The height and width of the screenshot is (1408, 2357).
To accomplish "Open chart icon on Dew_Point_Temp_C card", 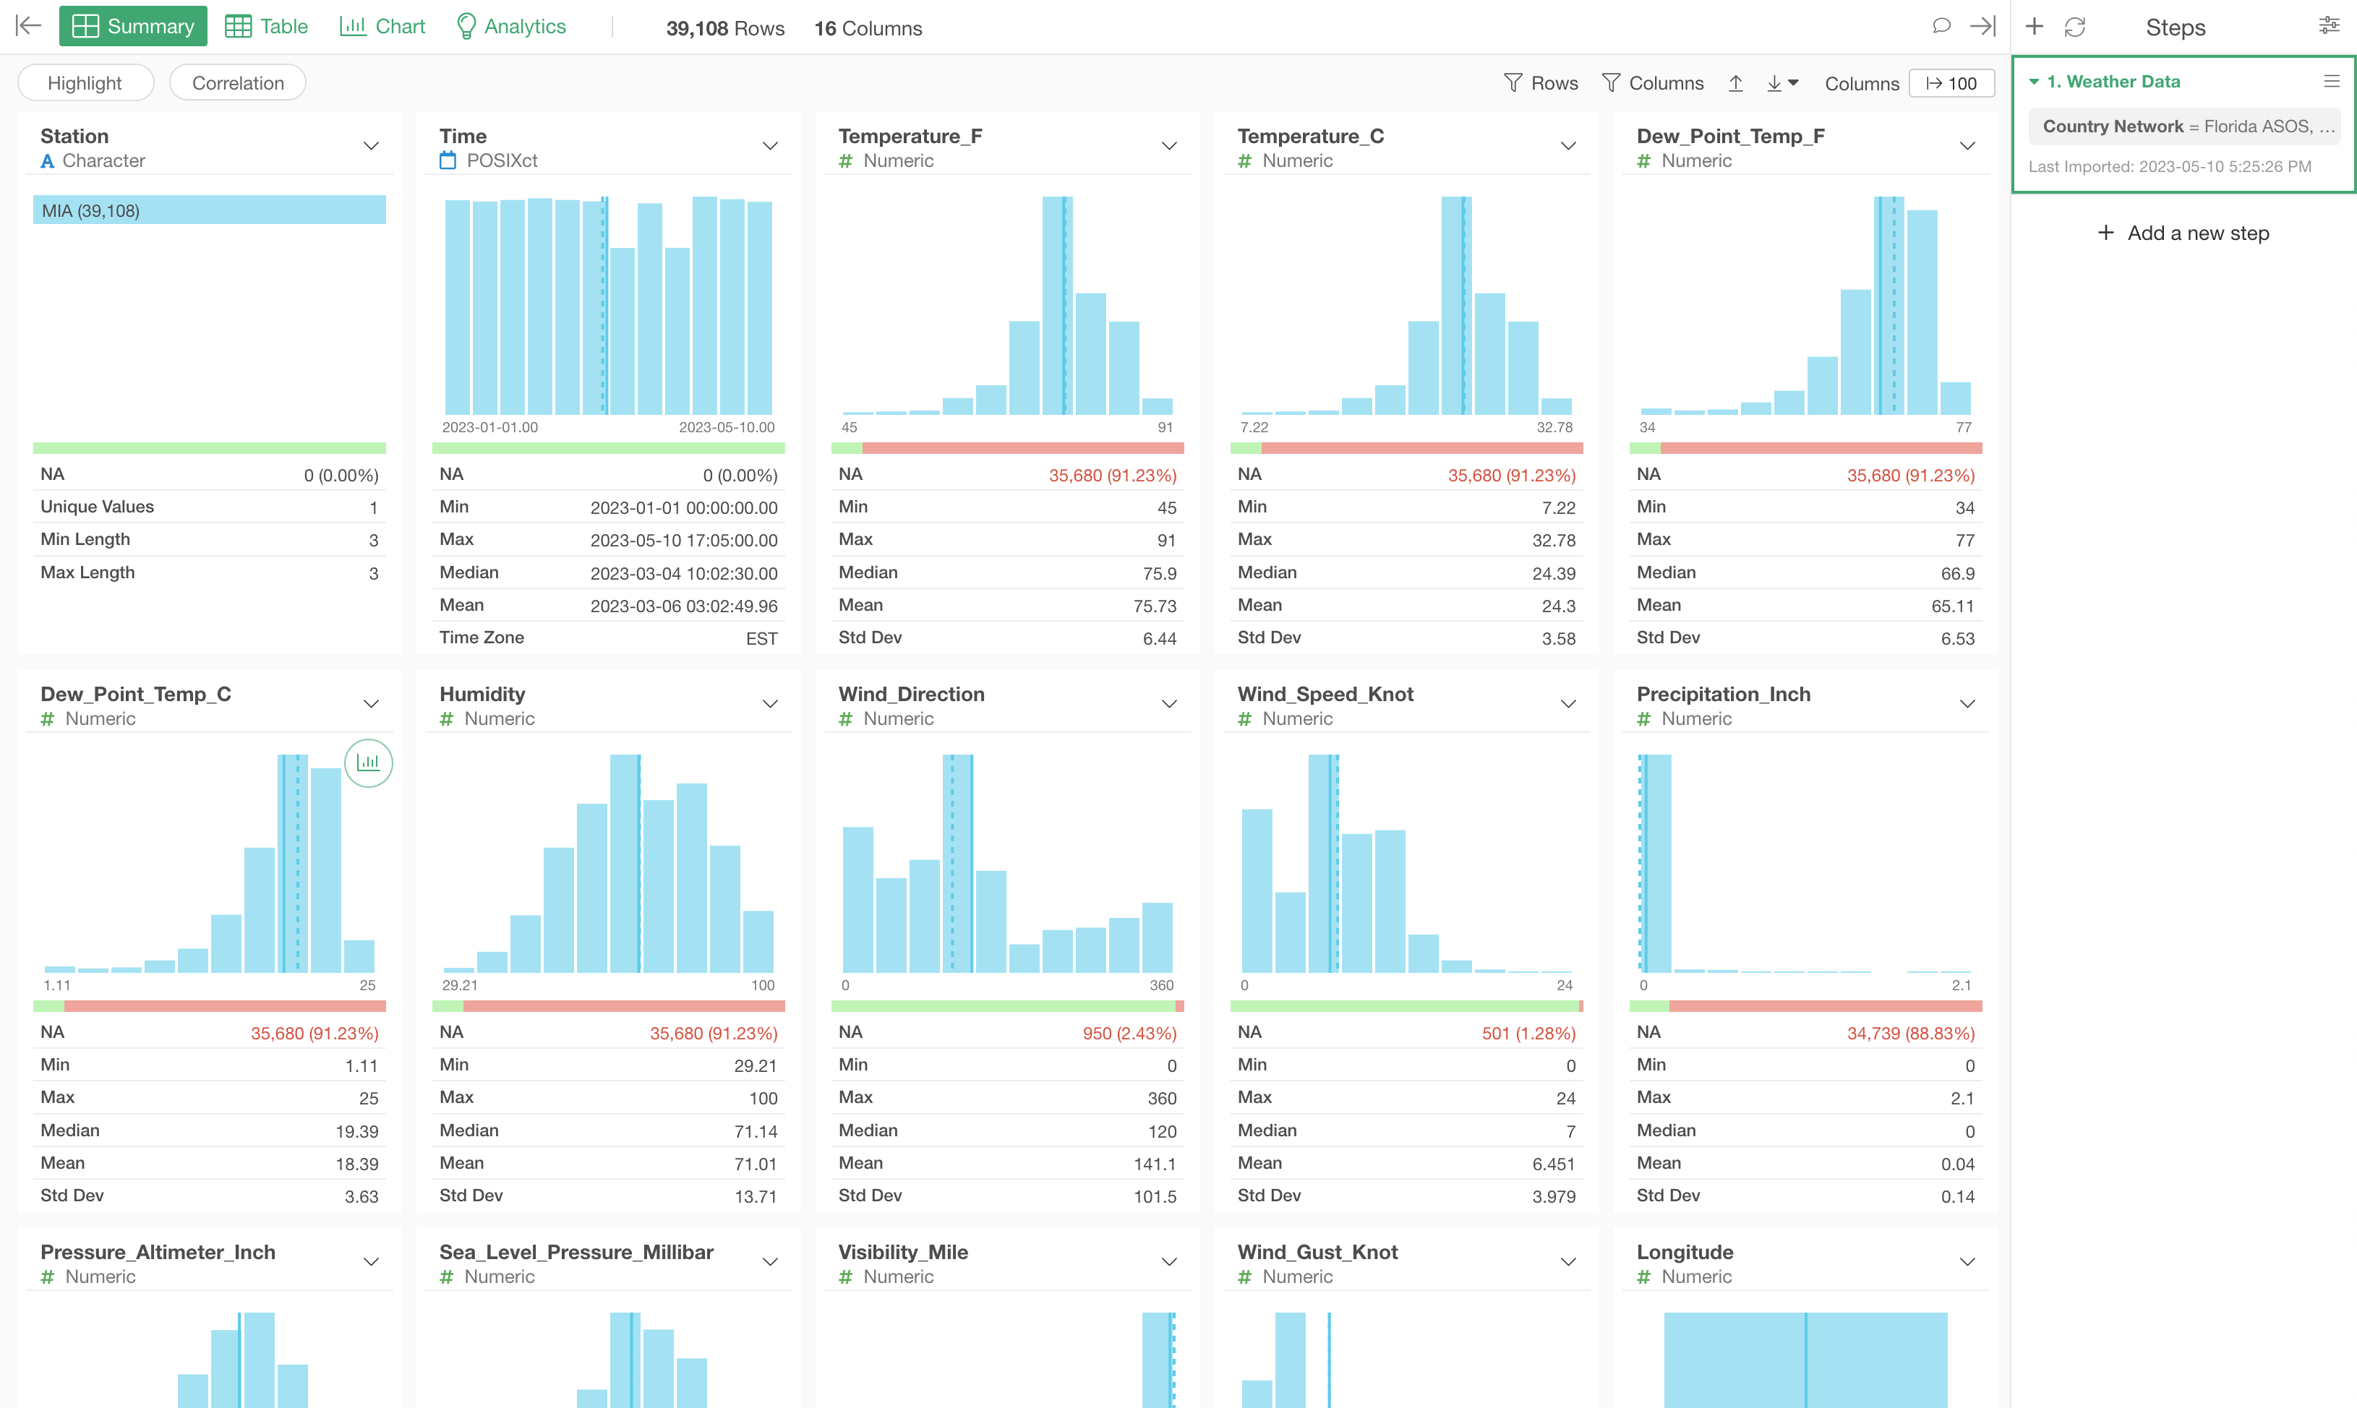I will coord(368,763).
